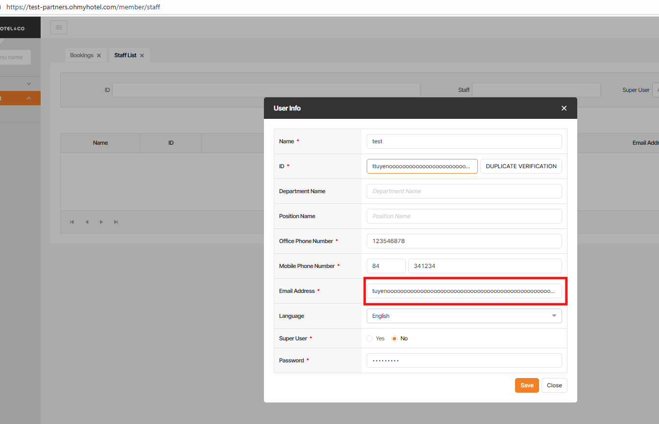Go to next page in pager

(101, 222)
